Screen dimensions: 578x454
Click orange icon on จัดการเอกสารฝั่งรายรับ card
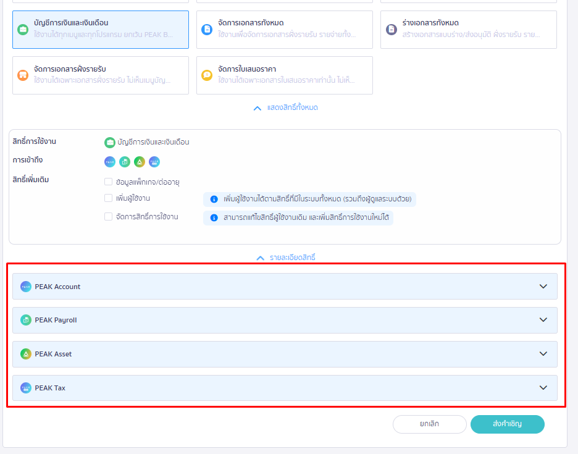tap(23, 75)
